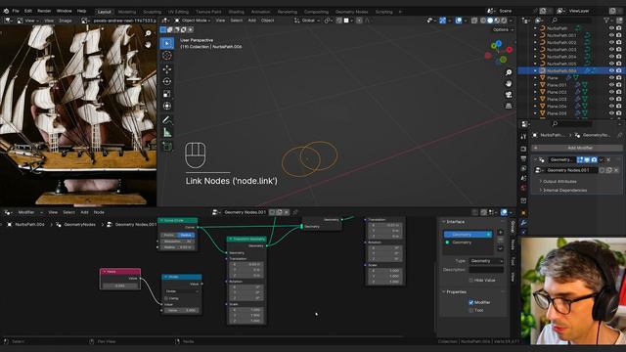Switch orthographic perspective grid icon in viewport
Screen dimensions: 626x352
point(509,106)
